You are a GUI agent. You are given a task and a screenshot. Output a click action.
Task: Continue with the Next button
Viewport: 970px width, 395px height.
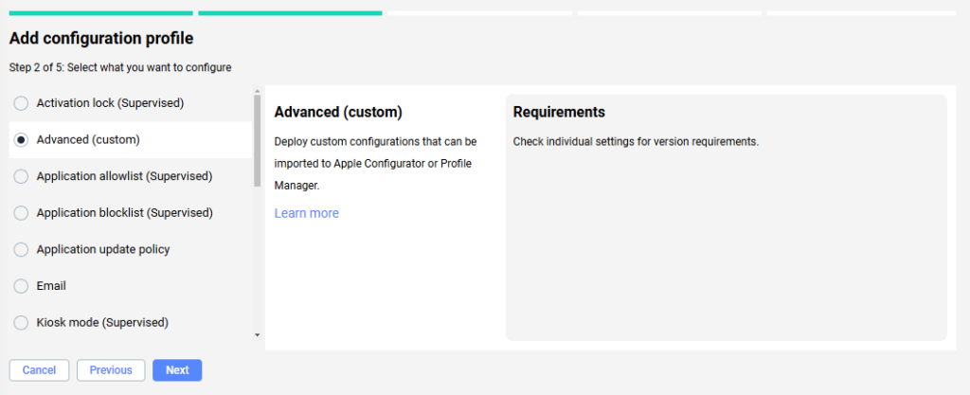pos(177,370)
